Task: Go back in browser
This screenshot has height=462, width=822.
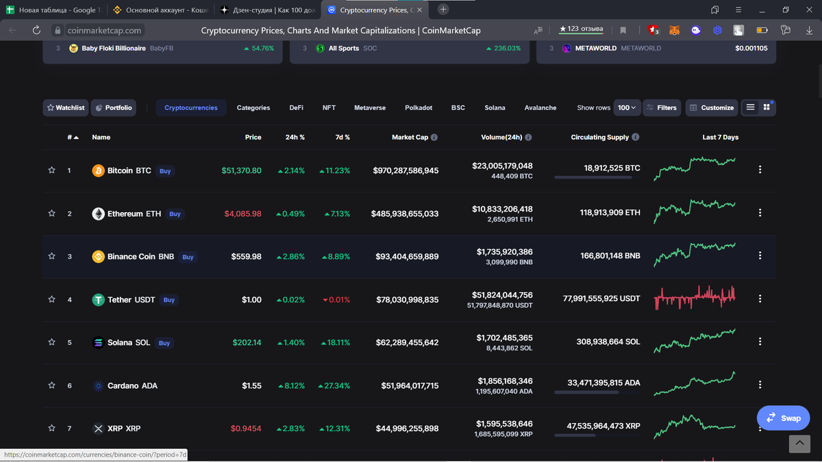Action: pos(12,30)
